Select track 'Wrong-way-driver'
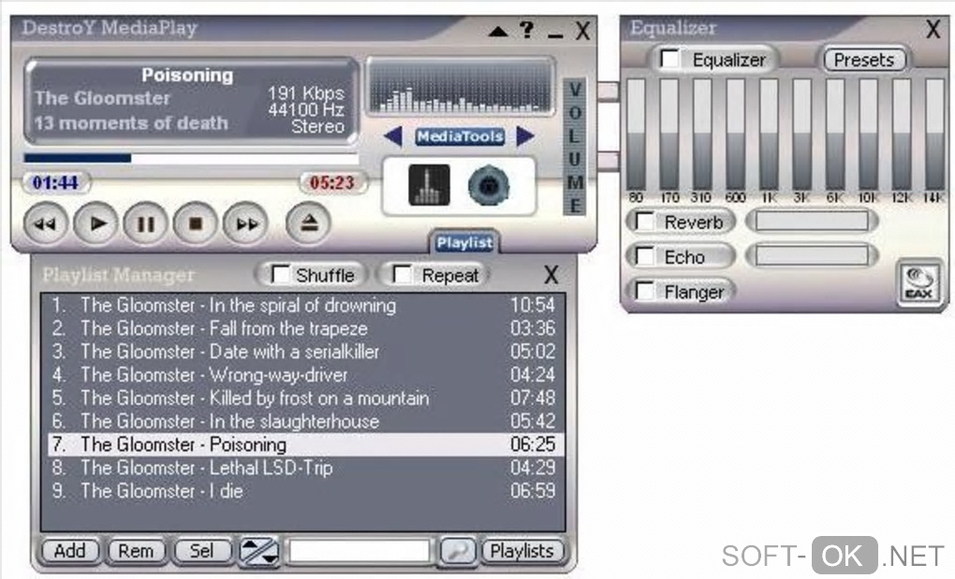 click(x=304, y=375)
